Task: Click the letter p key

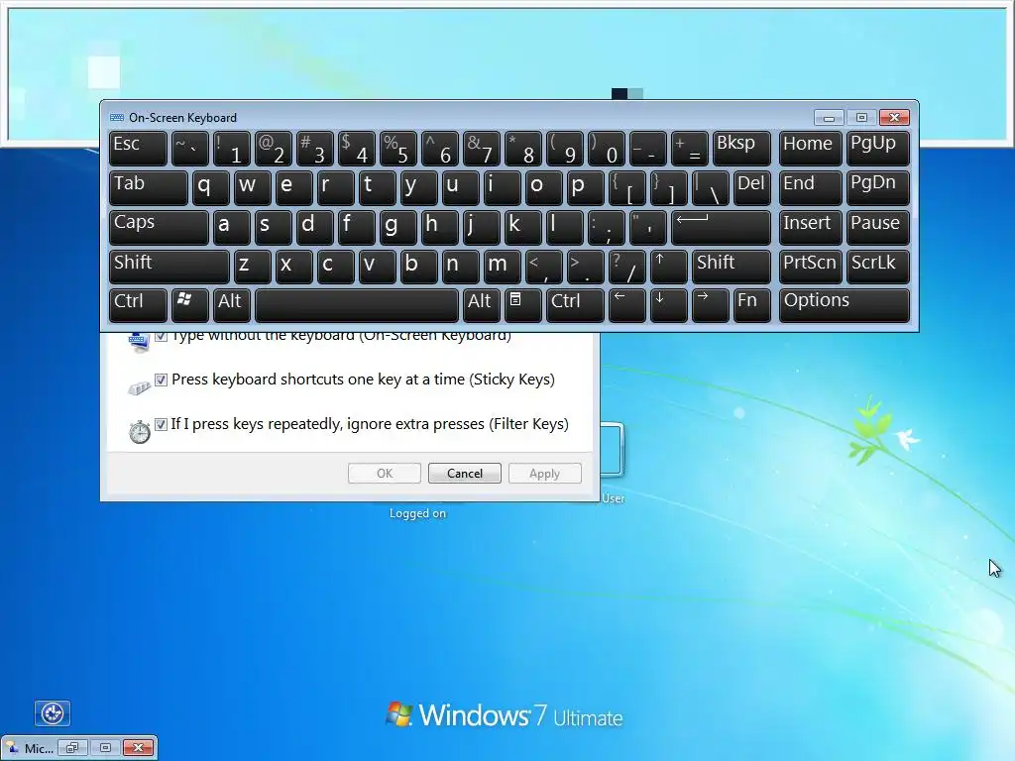Action: [x=585, y=187]
